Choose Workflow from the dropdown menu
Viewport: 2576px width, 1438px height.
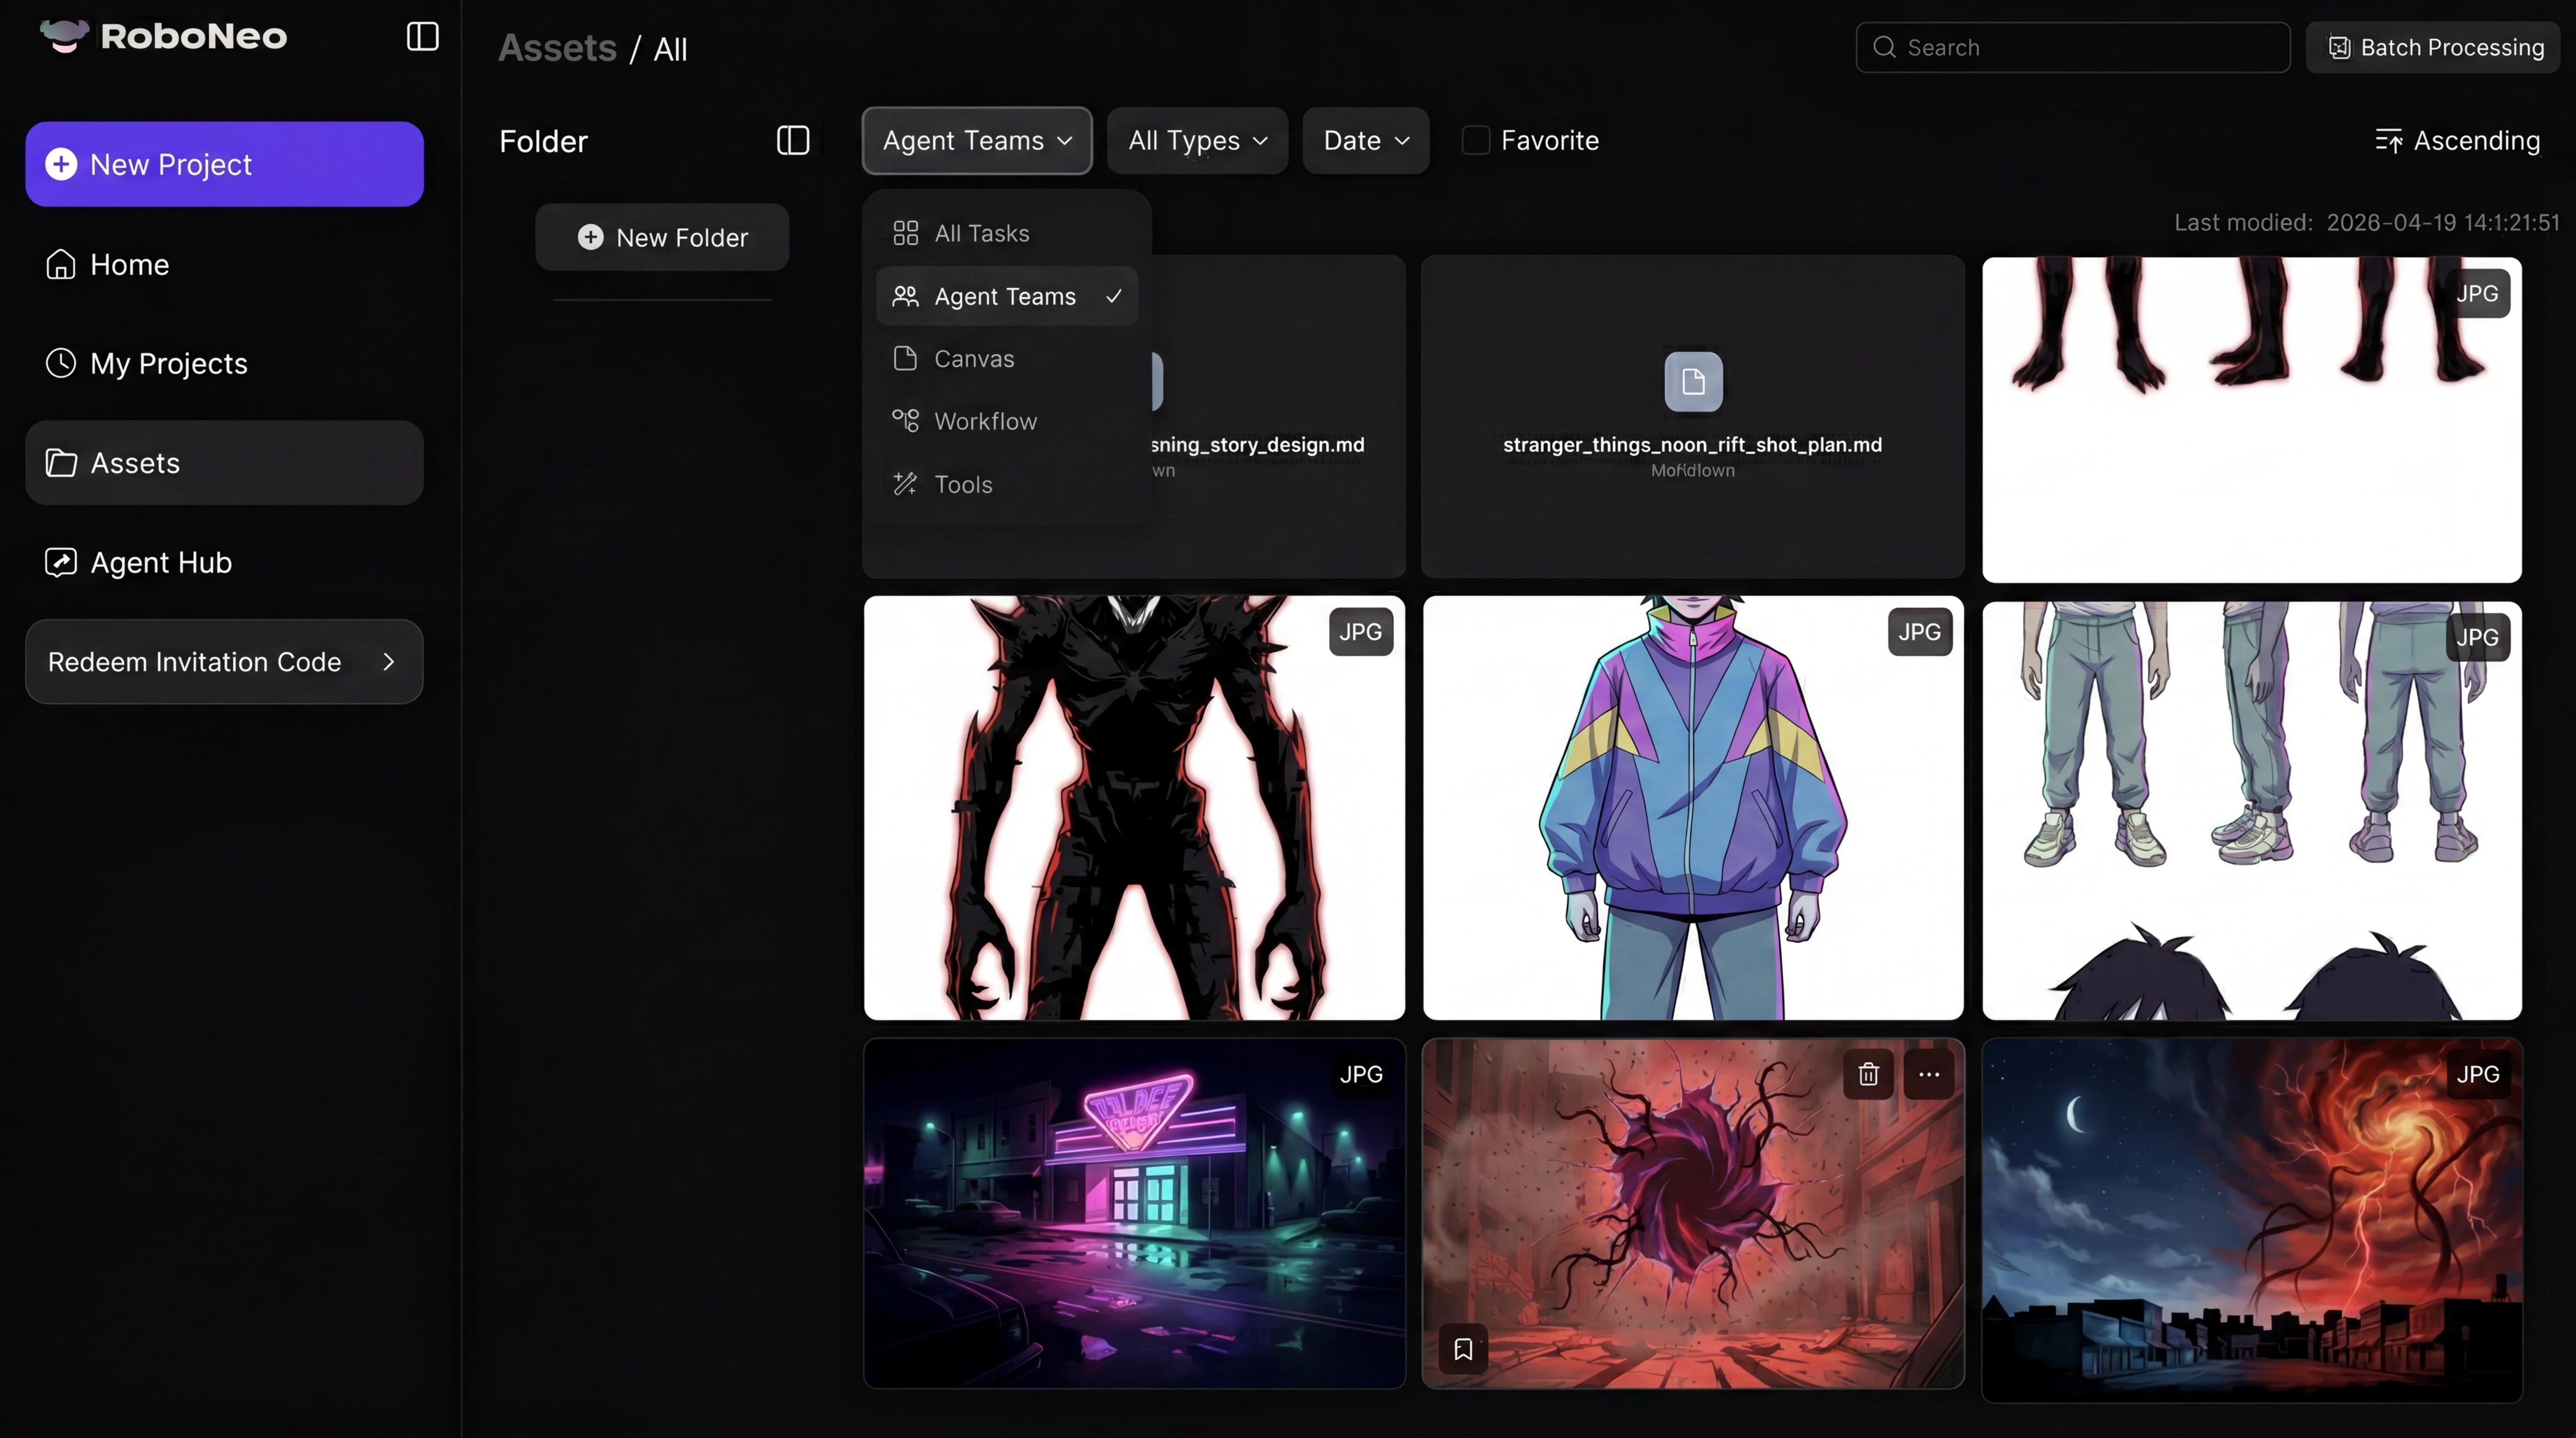pyautogui.click(x=985, y=421)
